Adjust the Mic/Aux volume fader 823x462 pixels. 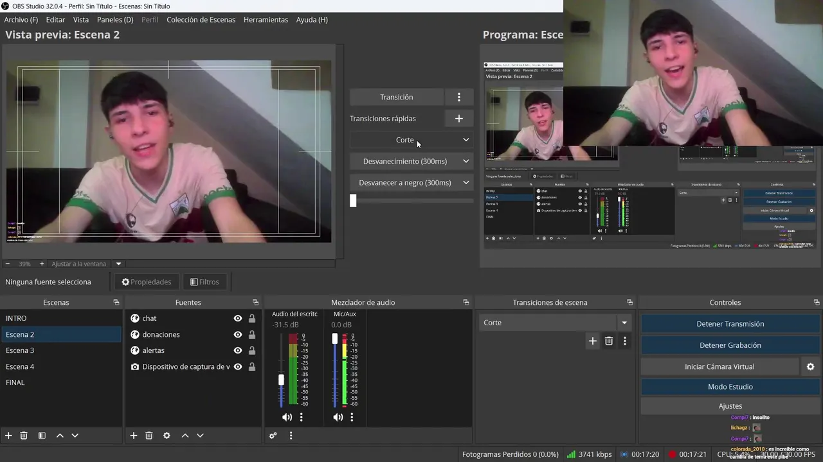pos(334,338)
